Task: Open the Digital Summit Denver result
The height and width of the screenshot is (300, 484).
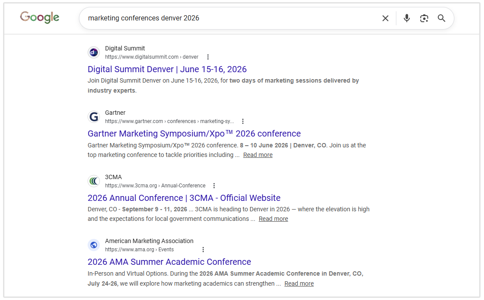Action: tap(167, 69)
